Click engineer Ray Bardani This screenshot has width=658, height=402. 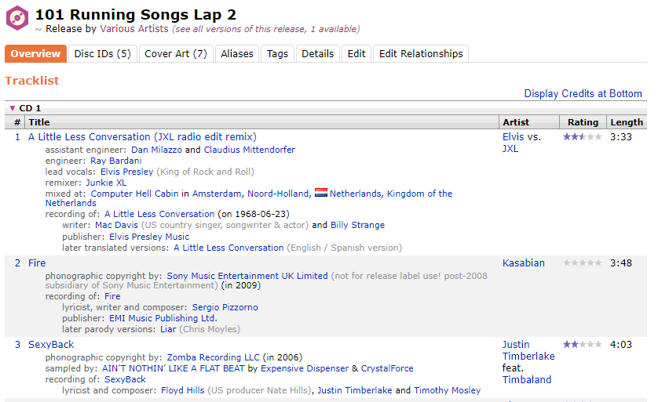pos(116,161)
